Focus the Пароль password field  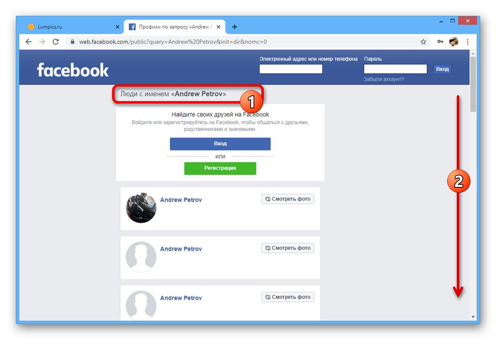395,69
